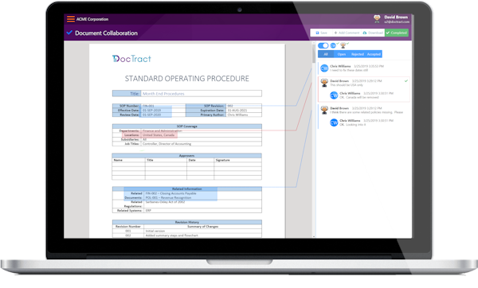This screenshot has width=478, height=288.
Task: Click the highlighted Effective Date value
Action: [152, 111]
